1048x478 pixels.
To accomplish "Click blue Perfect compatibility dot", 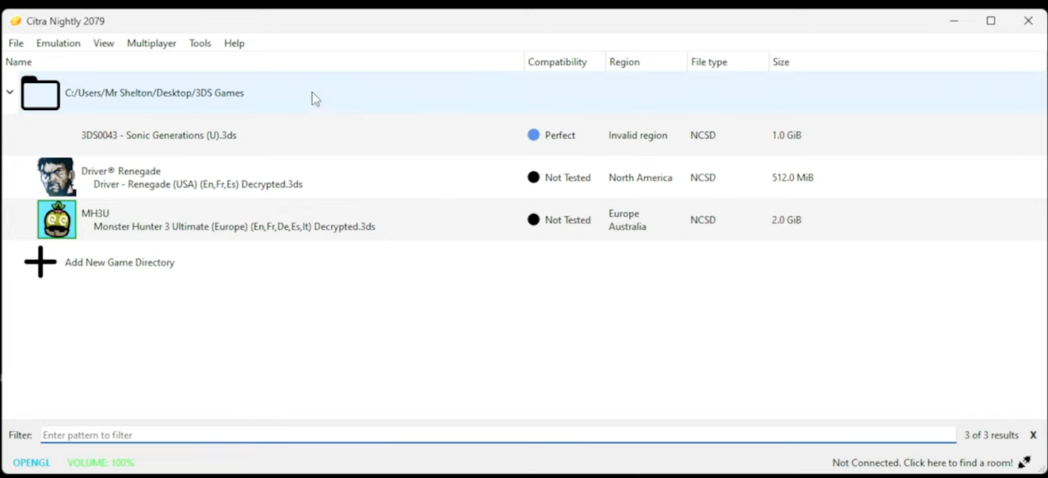I will pyautogui.click(x=533, y=135).
